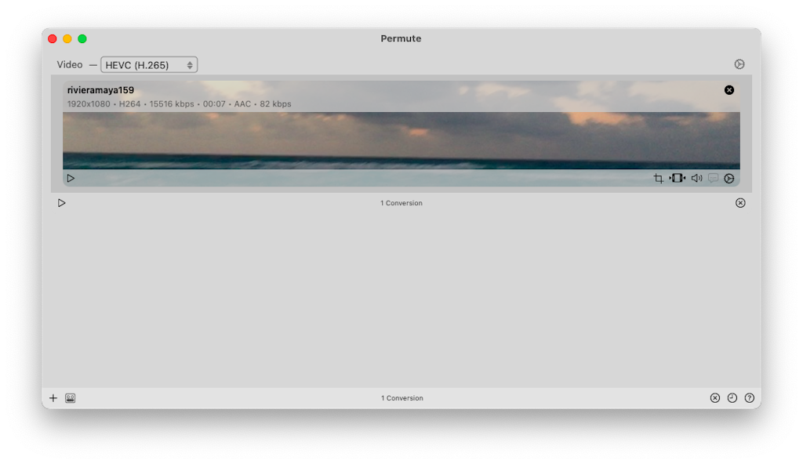803x464 pixels.
Task: Toggle subtitles options with the speech bubble icon
Action: tap(713, 178)
